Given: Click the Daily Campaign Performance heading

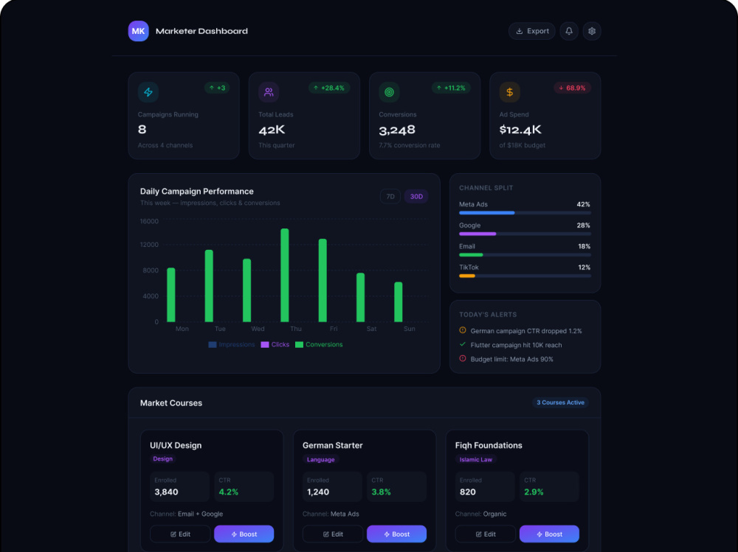Looking at the screenshot, I should [197, 192].
